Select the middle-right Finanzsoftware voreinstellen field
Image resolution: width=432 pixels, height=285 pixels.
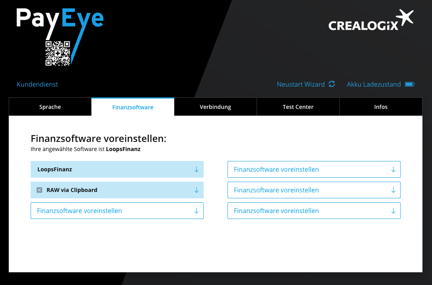click(314, 190)
